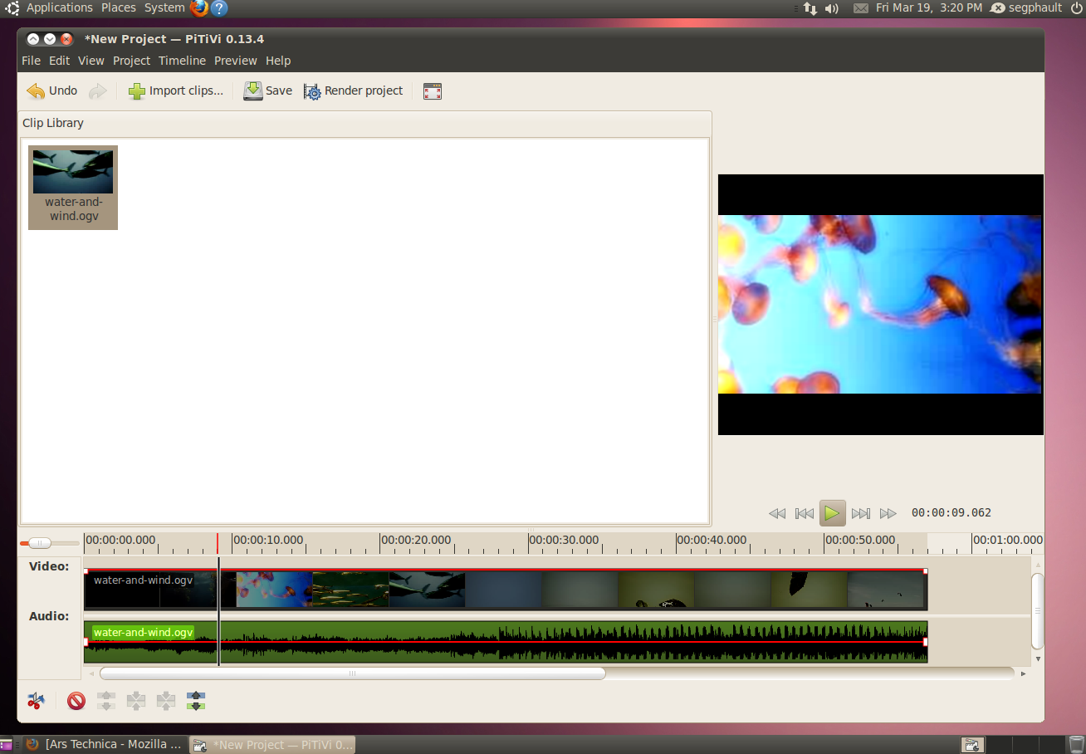Click the volume speaker icon
This screenshot has height=754, width=1086.
pos(832,8)
